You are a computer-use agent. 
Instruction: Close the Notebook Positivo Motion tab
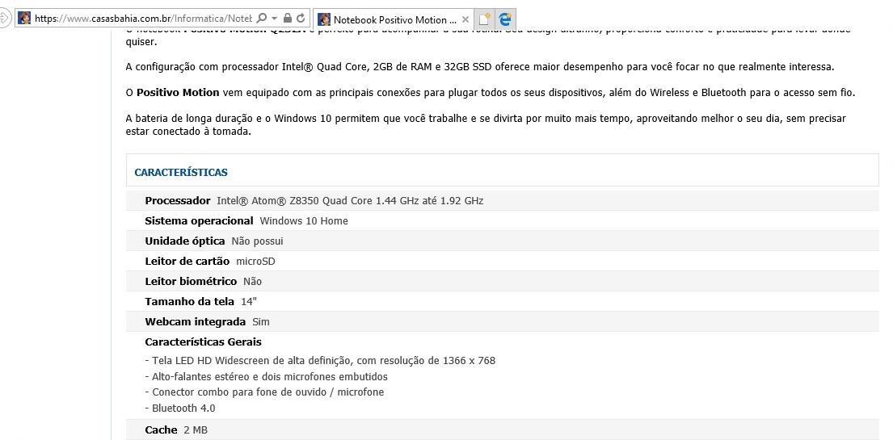coord(465,19)
